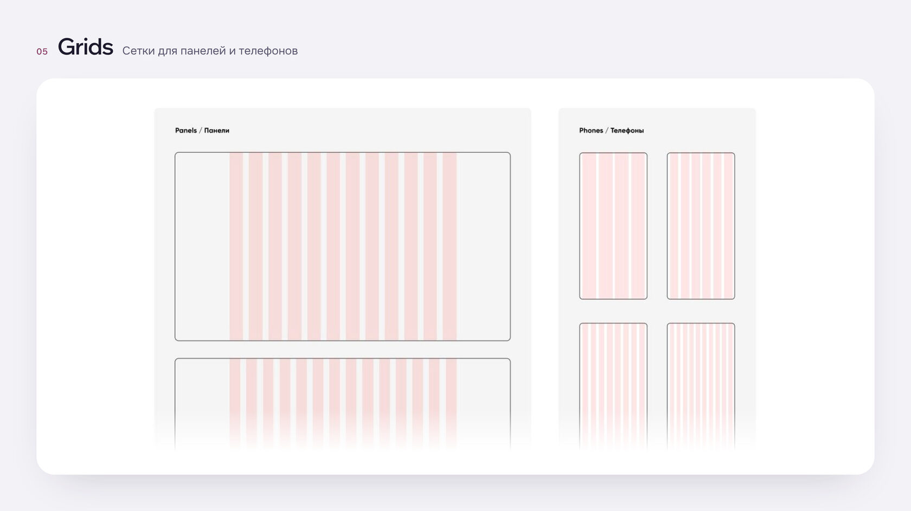911x511 pixels.
Task: Click the "Grids" heading
Action: pos(86,47)
